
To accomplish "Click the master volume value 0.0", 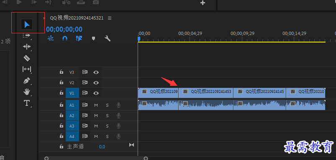I will click(x=102, y=147).
